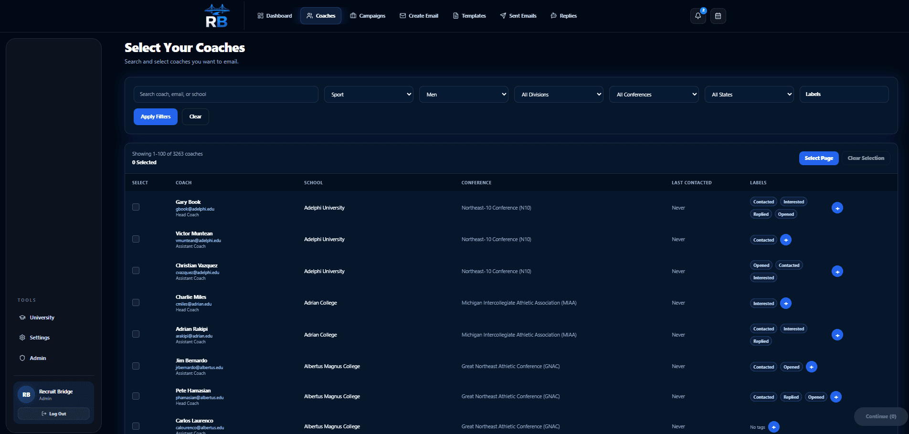Add label to Christian Vazquez row
The height and width of the screenshot is (434, 909).
pyautogui.click(x=837, y=271)
